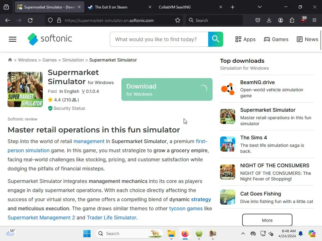Show hidden system tray icons

click(x=243, y=233)
